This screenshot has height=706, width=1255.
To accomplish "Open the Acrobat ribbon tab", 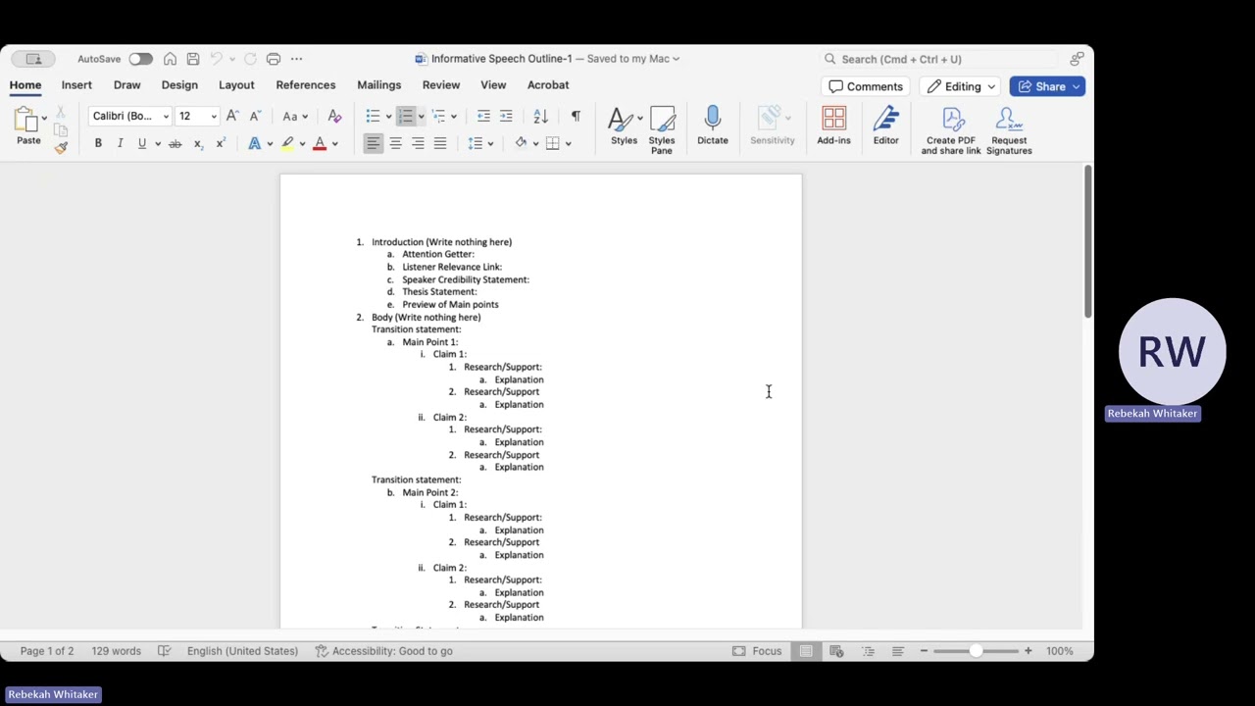I will coord(548,85).
